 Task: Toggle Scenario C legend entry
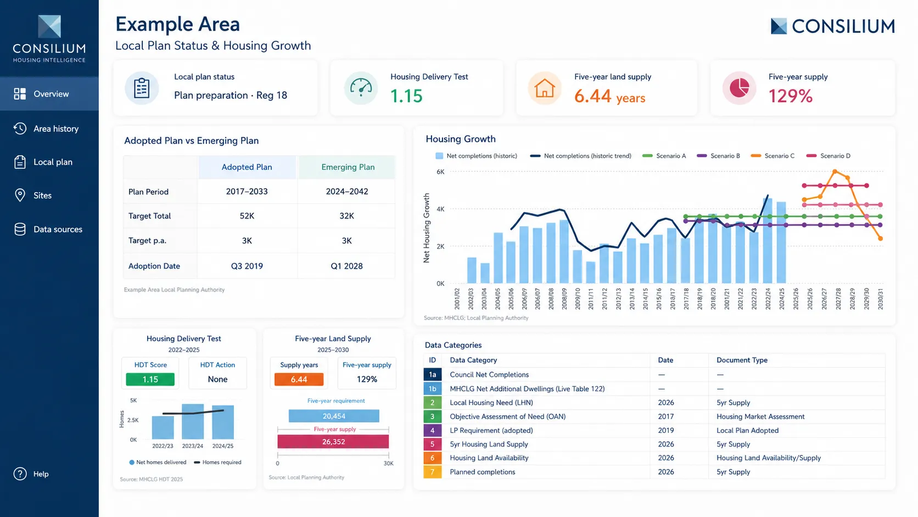pos(773,156)
